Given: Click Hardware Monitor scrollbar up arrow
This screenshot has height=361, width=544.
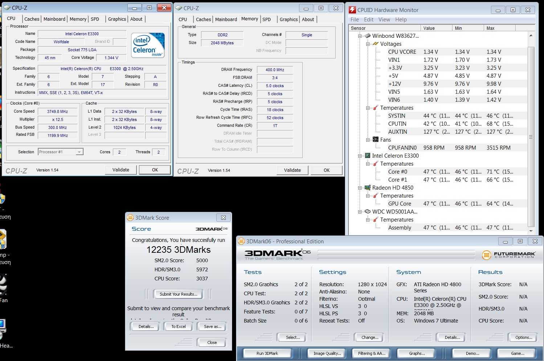Looking at the screenshot, I should (531, 36).
